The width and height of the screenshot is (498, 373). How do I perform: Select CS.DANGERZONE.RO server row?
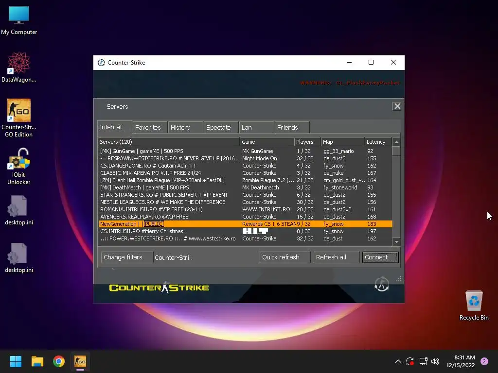coord(245,166)
